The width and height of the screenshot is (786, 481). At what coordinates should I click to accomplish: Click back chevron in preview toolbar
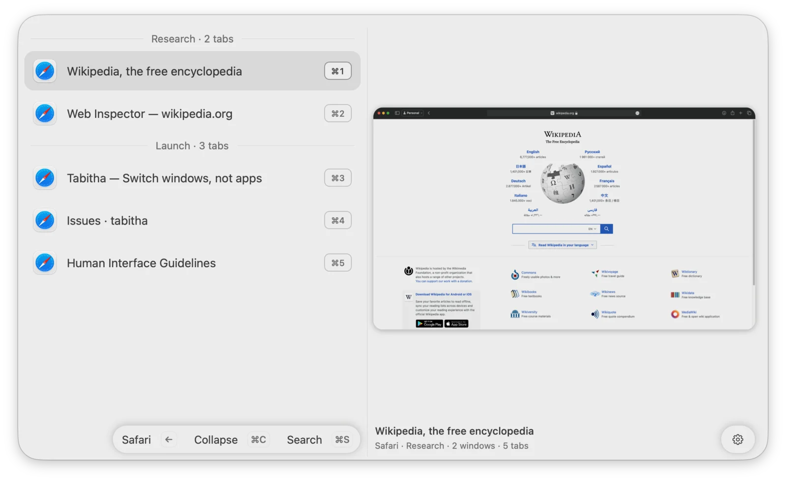pyautogui.click(x=429, y=113)
